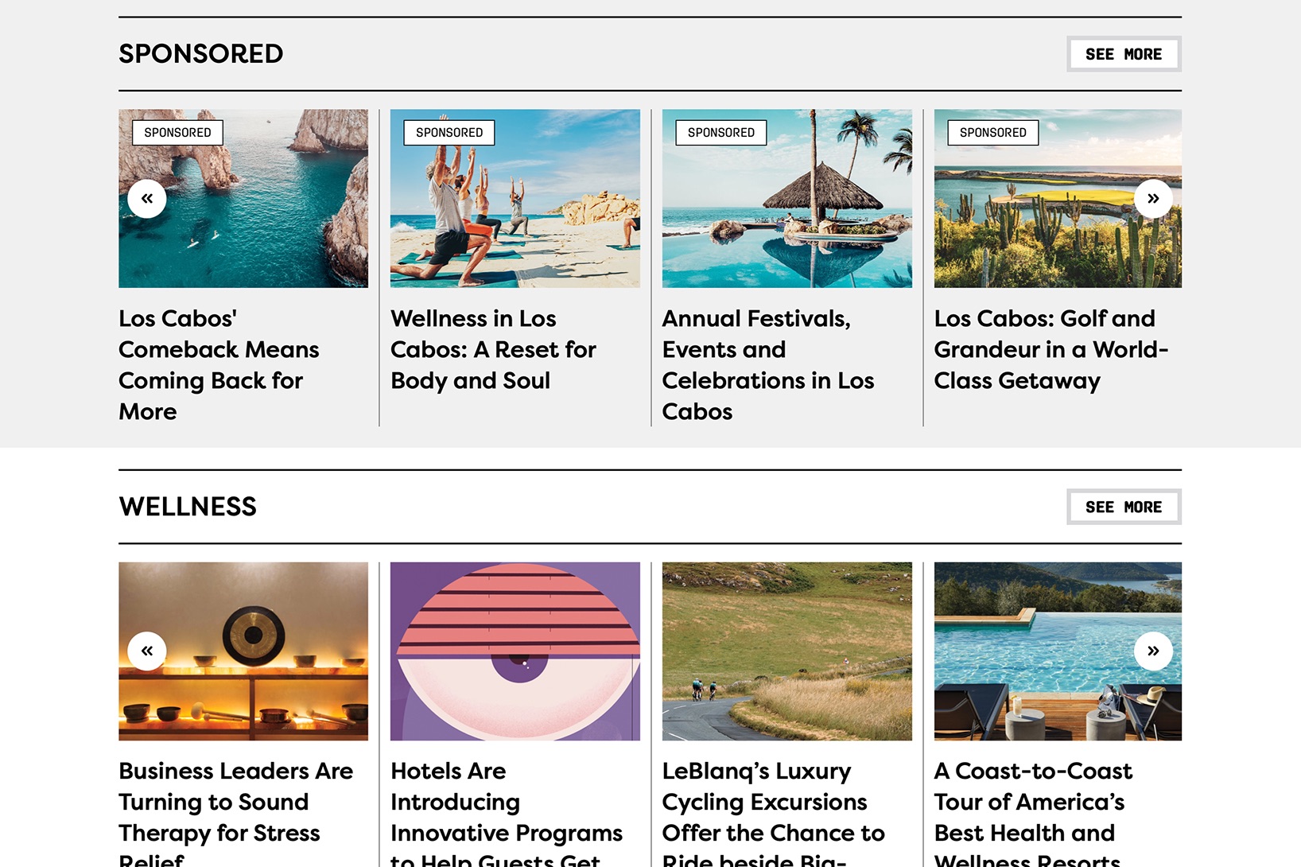The image size is (1301, 867).
Task: Open the purple eye illustration image
Action: (515, 651)
